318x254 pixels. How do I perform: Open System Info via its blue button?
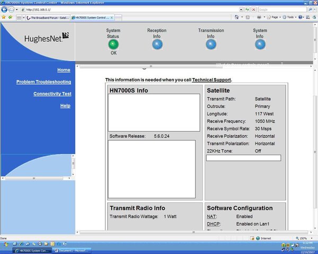[x=260, y=44]
